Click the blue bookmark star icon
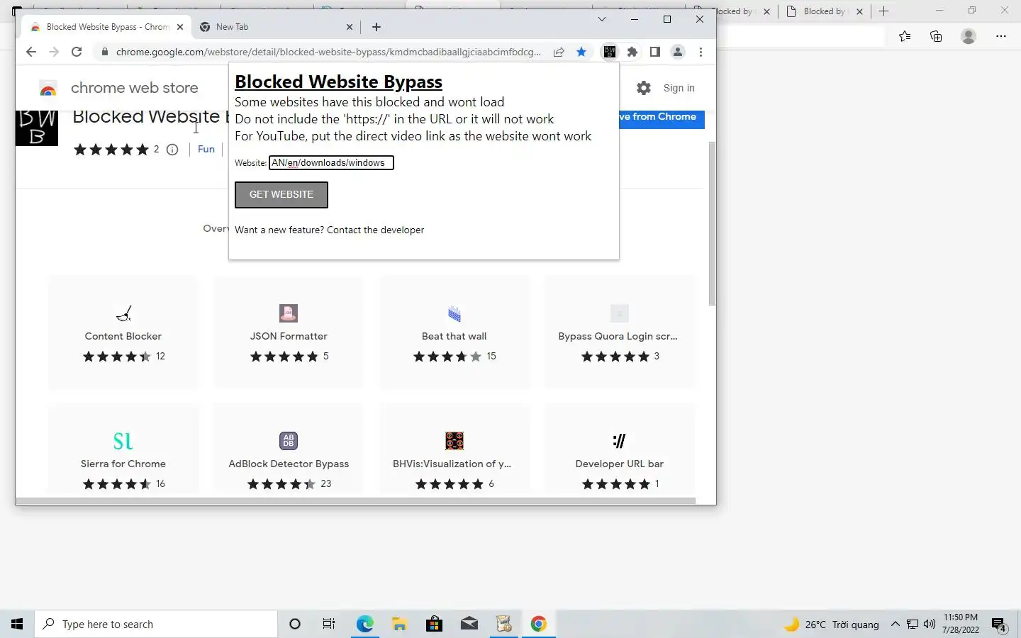1021x638 pixels. coord(581,52)
